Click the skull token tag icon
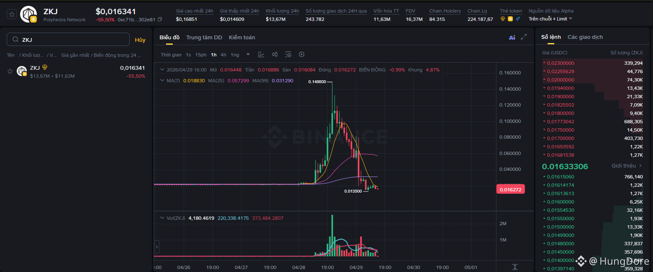Image resolution: width=653 pixels, height=272 pixels. 503,19
